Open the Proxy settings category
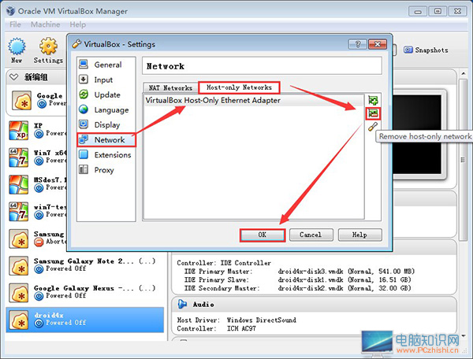This screenshot has height=359, width=473. click(x=104, y=169)
